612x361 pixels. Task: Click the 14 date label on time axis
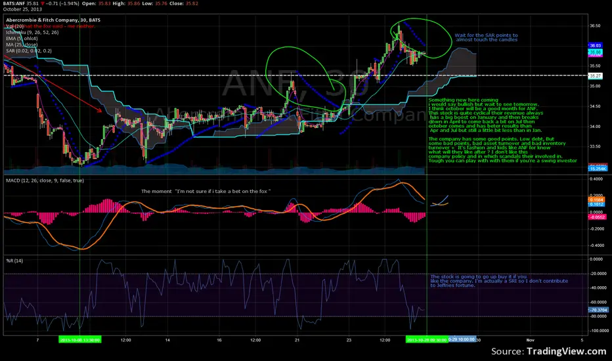[x=167, y=340]
